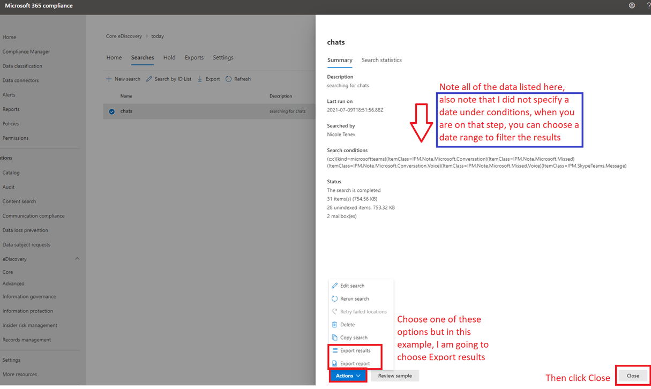Open Reports in left navigation
The width and height of the screenshot is (651, 389).
(x=11, y=109)
